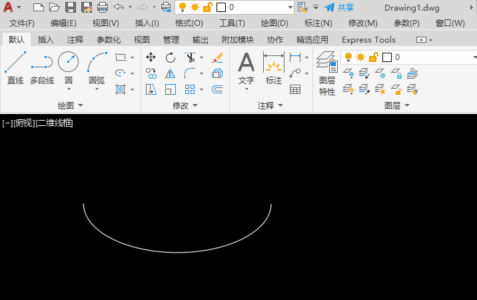Click the Explode tool icon
Image resolution: width=477 pixels, height=300 pixels.
pyautogui.click(x=217, y=73)
